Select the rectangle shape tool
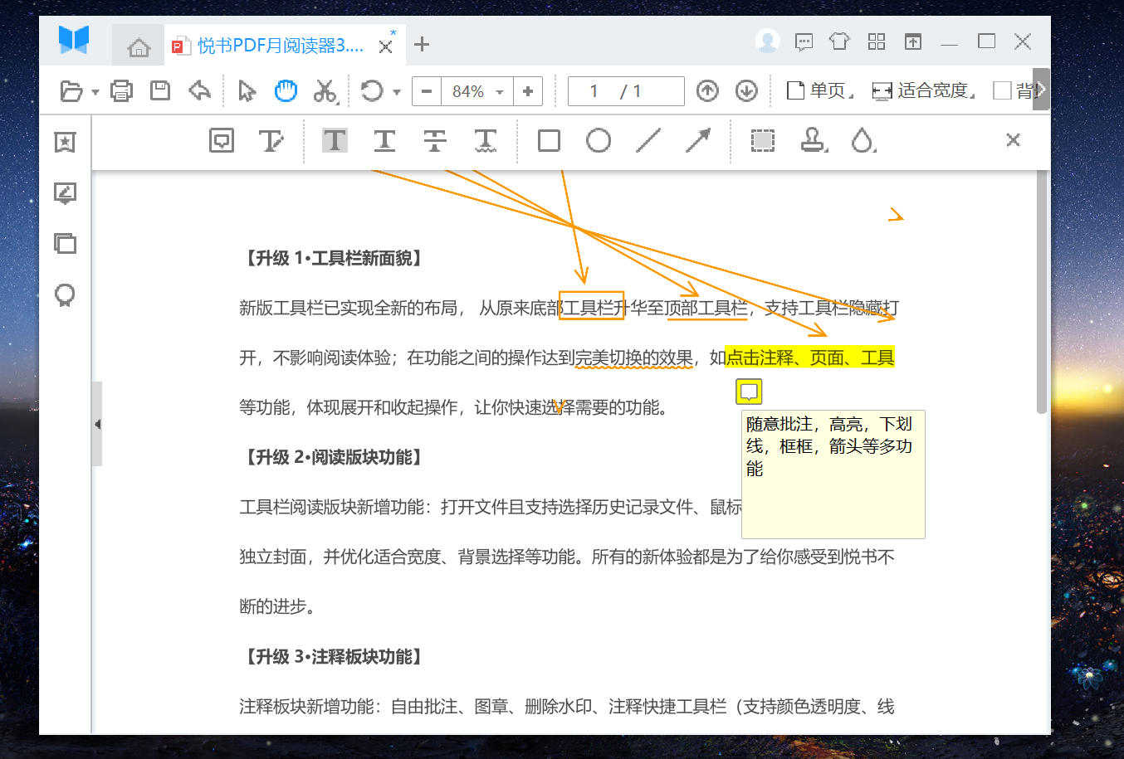The image size is (1124, 759). [549, 140]
